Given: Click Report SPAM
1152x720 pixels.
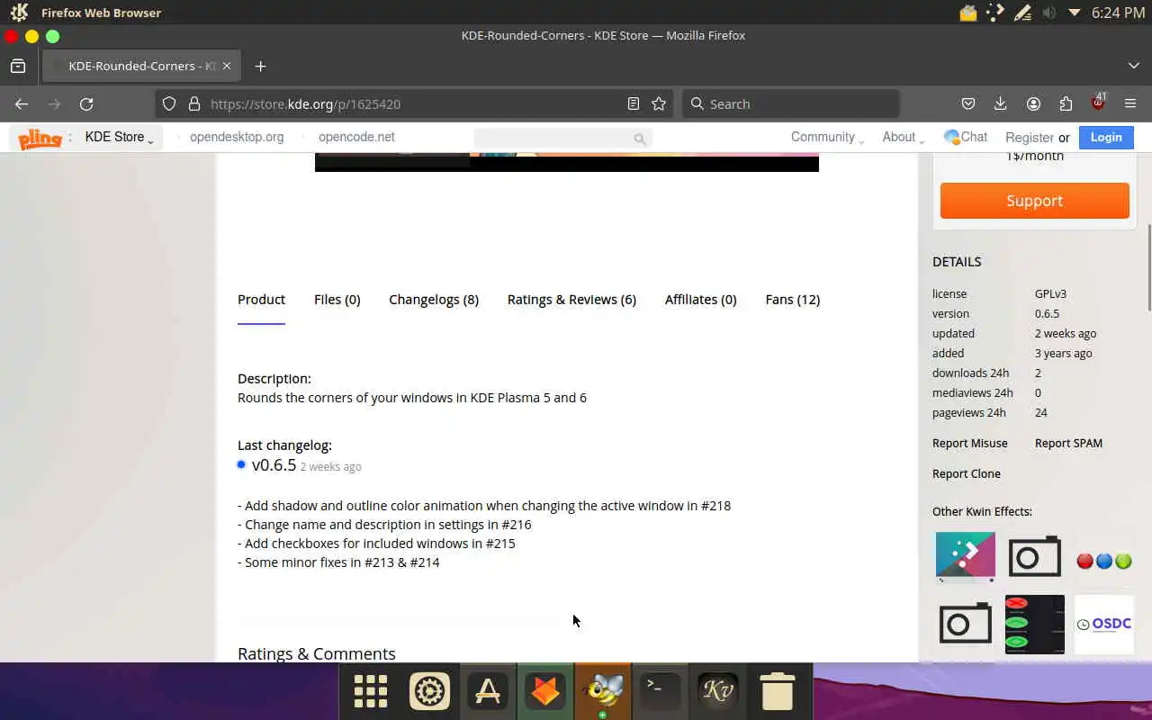Looking at the screenshot, I should [x=1068, y=443].
